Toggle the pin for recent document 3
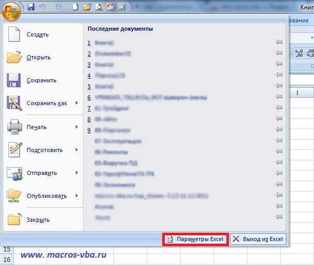The width and height of the screenshot is (314, 265). click(279, 64)
